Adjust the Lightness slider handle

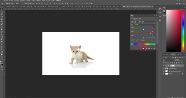pos(144,38)
